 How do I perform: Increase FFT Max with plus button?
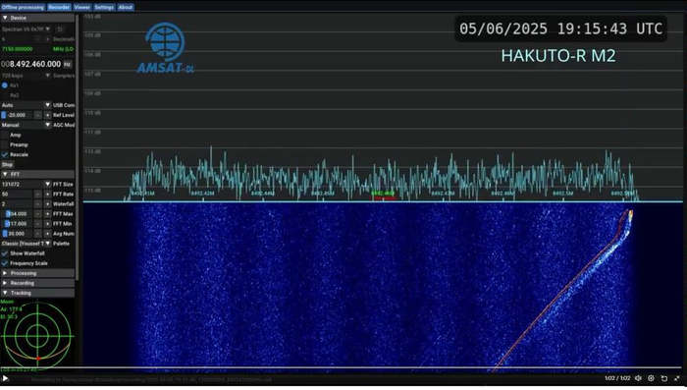click(47, 214)
